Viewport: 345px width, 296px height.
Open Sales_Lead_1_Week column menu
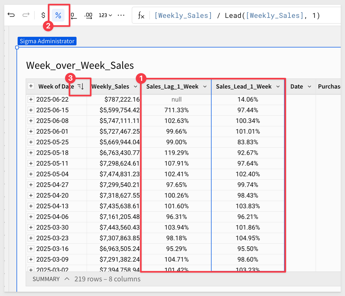pyautogui.click(x=278, y=87)
